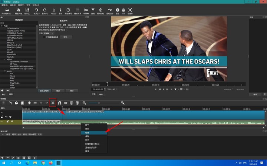Lift clip using timeline up chevron
This screenshot has width=267, height=166.
click(x=41, y=103)
